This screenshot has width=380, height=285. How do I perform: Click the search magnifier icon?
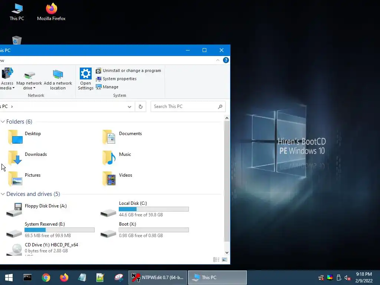[x=220, y=107]
